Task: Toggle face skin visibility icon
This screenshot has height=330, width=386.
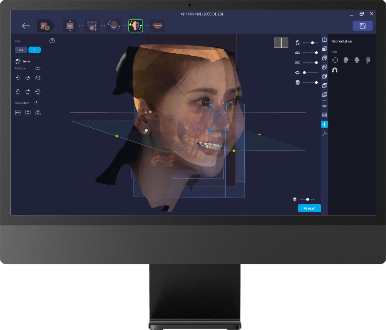Action: 297,43
